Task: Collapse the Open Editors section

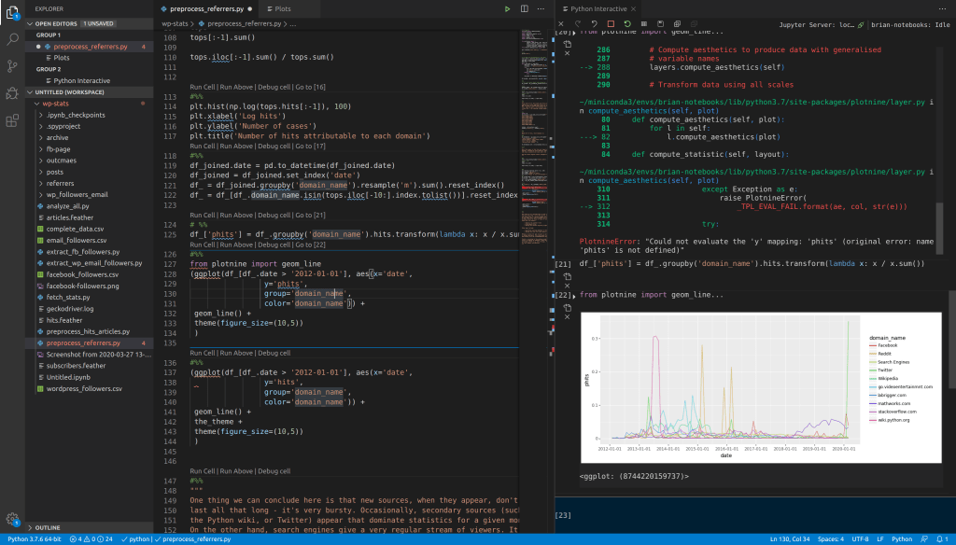Action: pos(89,23)
